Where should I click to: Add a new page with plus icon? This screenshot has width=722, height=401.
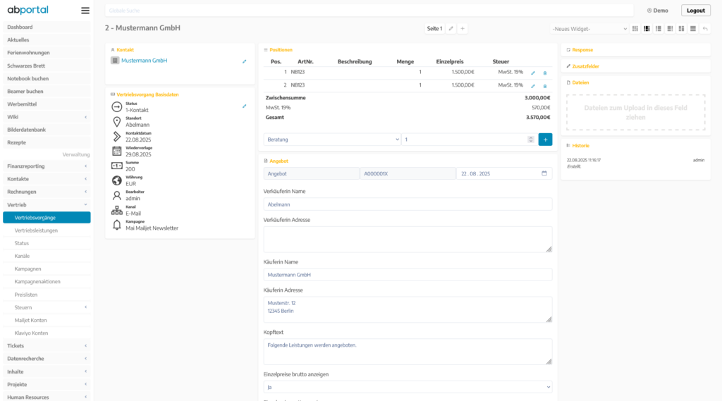pos(462,29)
